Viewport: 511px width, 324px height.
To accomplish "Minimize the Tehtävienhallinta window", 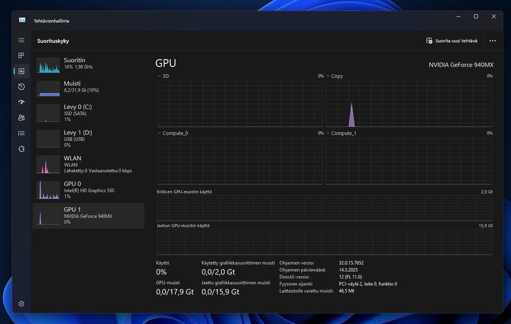I will (x=458, y=16).
